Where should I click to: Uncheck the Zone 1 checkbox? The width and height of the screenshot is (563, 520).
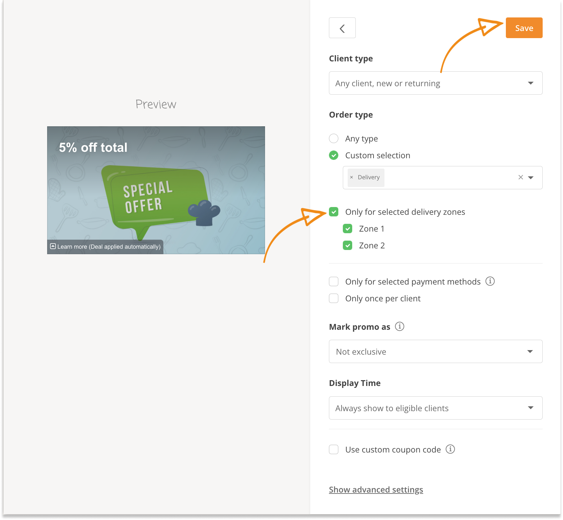[x=348, y=229]
